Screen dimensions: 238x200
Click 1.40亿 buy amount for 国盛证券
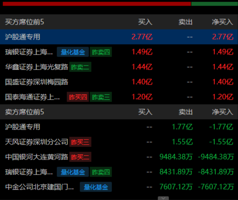click(x=142, y=82)
